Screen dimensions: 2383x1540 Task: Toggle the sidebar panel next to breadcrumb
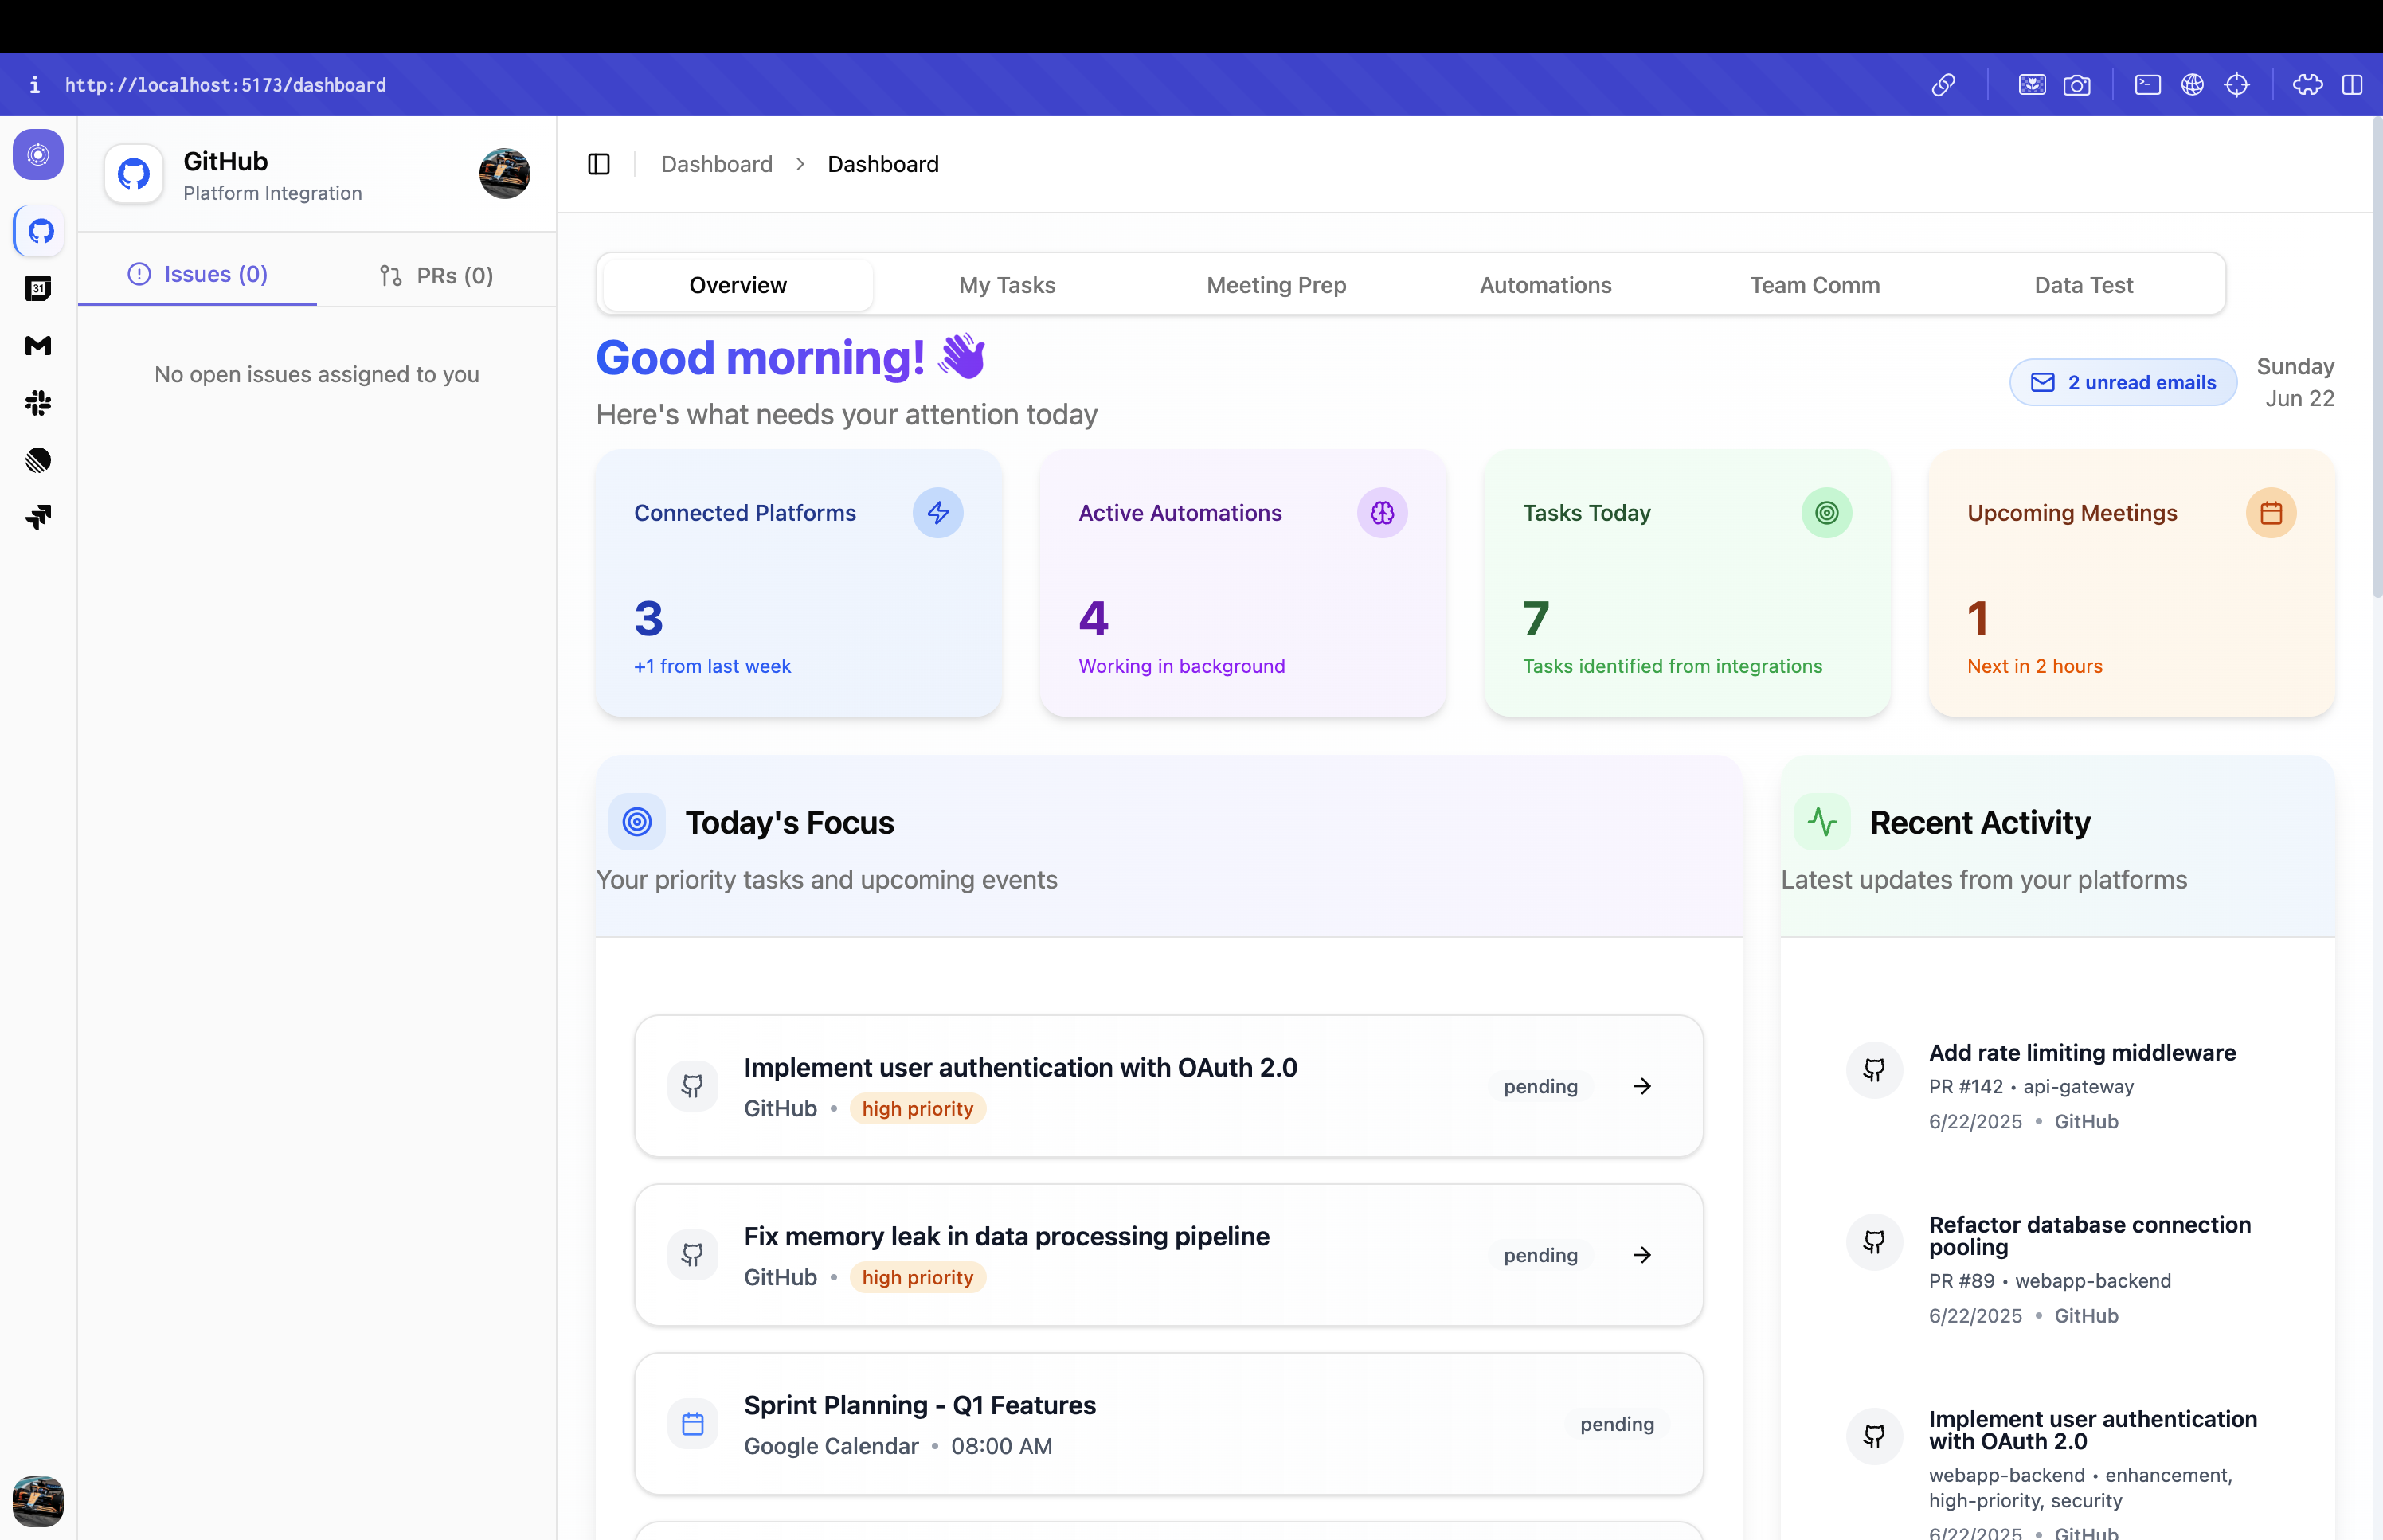[599, 164]
